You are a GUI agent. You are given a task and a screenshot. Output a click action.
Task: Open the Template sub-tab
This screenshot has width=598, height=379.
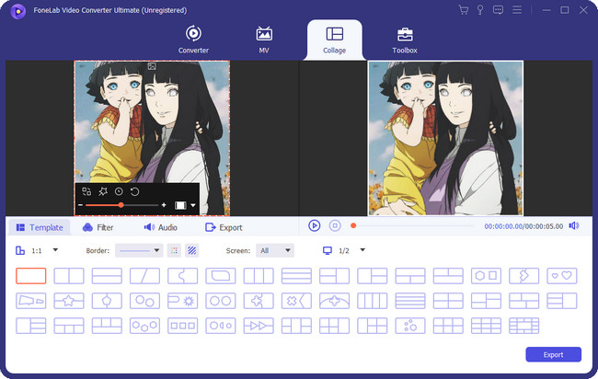[40, 227]
